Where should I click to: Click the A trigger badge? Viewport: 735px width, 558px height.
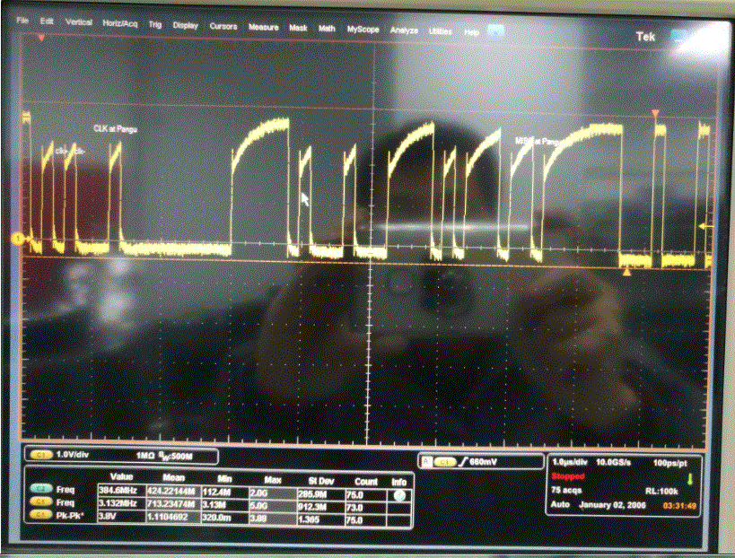tap(426, 462)
